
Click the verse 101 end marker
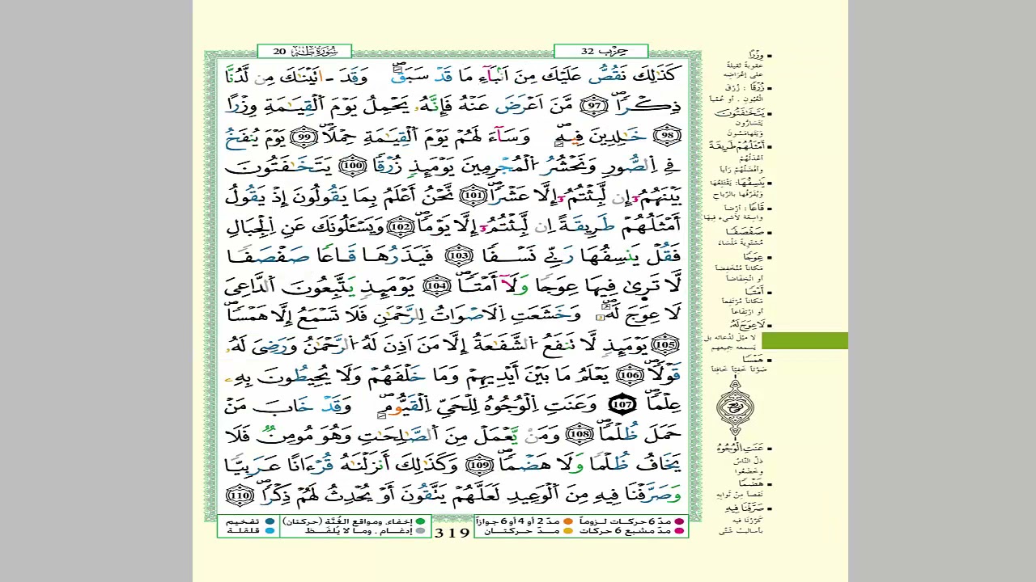(x=473, y=196)
